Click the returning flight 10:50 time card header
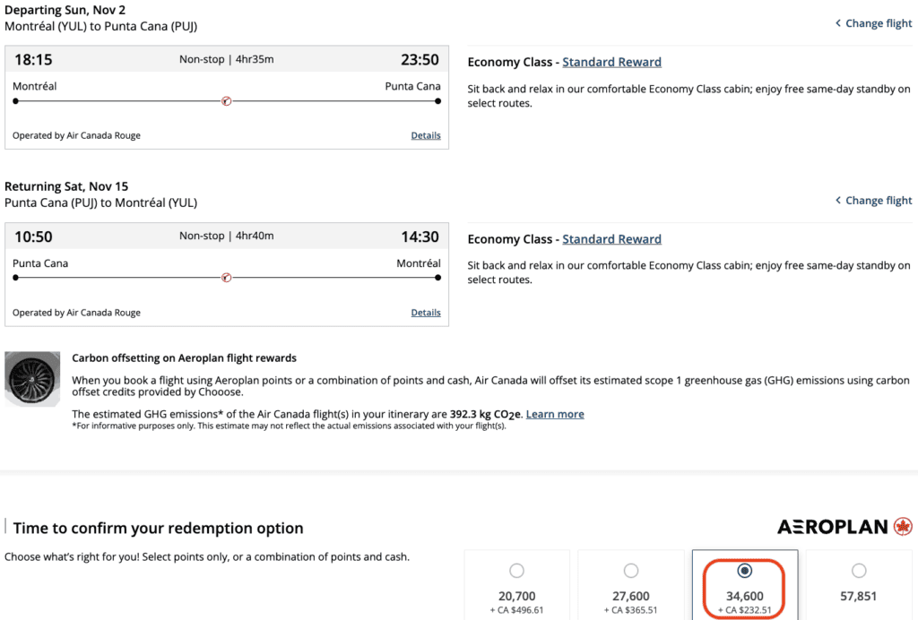The image size is (918, 620). tap(226, 237)
